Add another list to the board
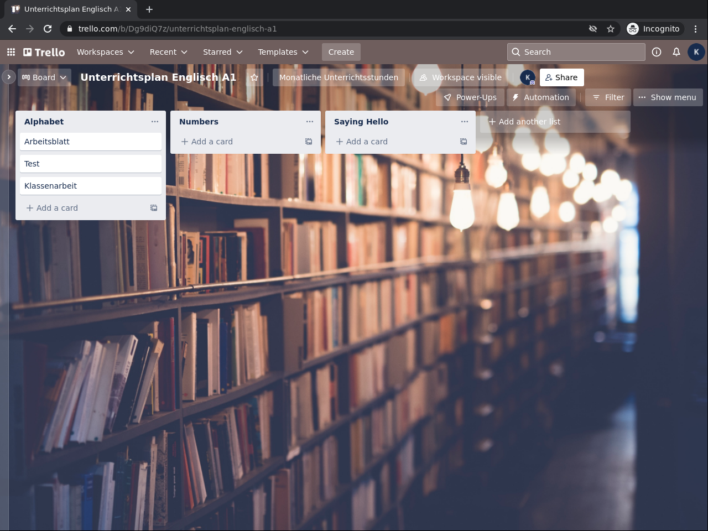The image size is (708, 531). [x=555, y=122]
